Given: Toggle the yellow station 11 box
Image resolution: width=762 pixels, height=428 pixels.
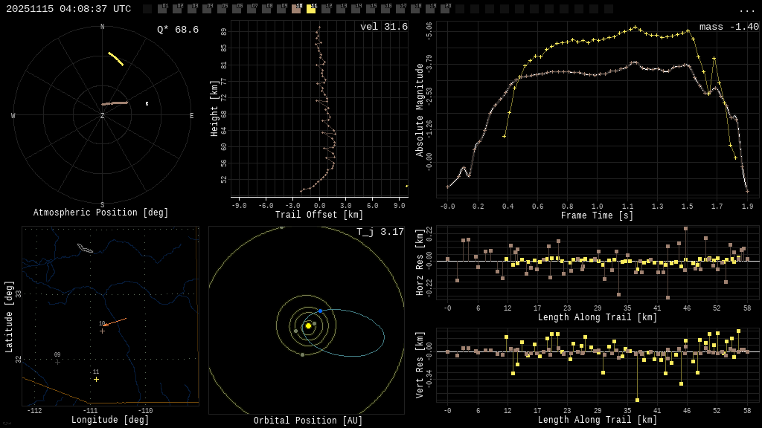Looking at the screenshot, I should click(x=311, y=9).
